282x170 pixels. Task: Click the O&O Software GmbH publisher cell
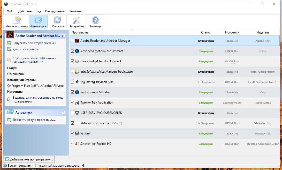tap(263, 82)
